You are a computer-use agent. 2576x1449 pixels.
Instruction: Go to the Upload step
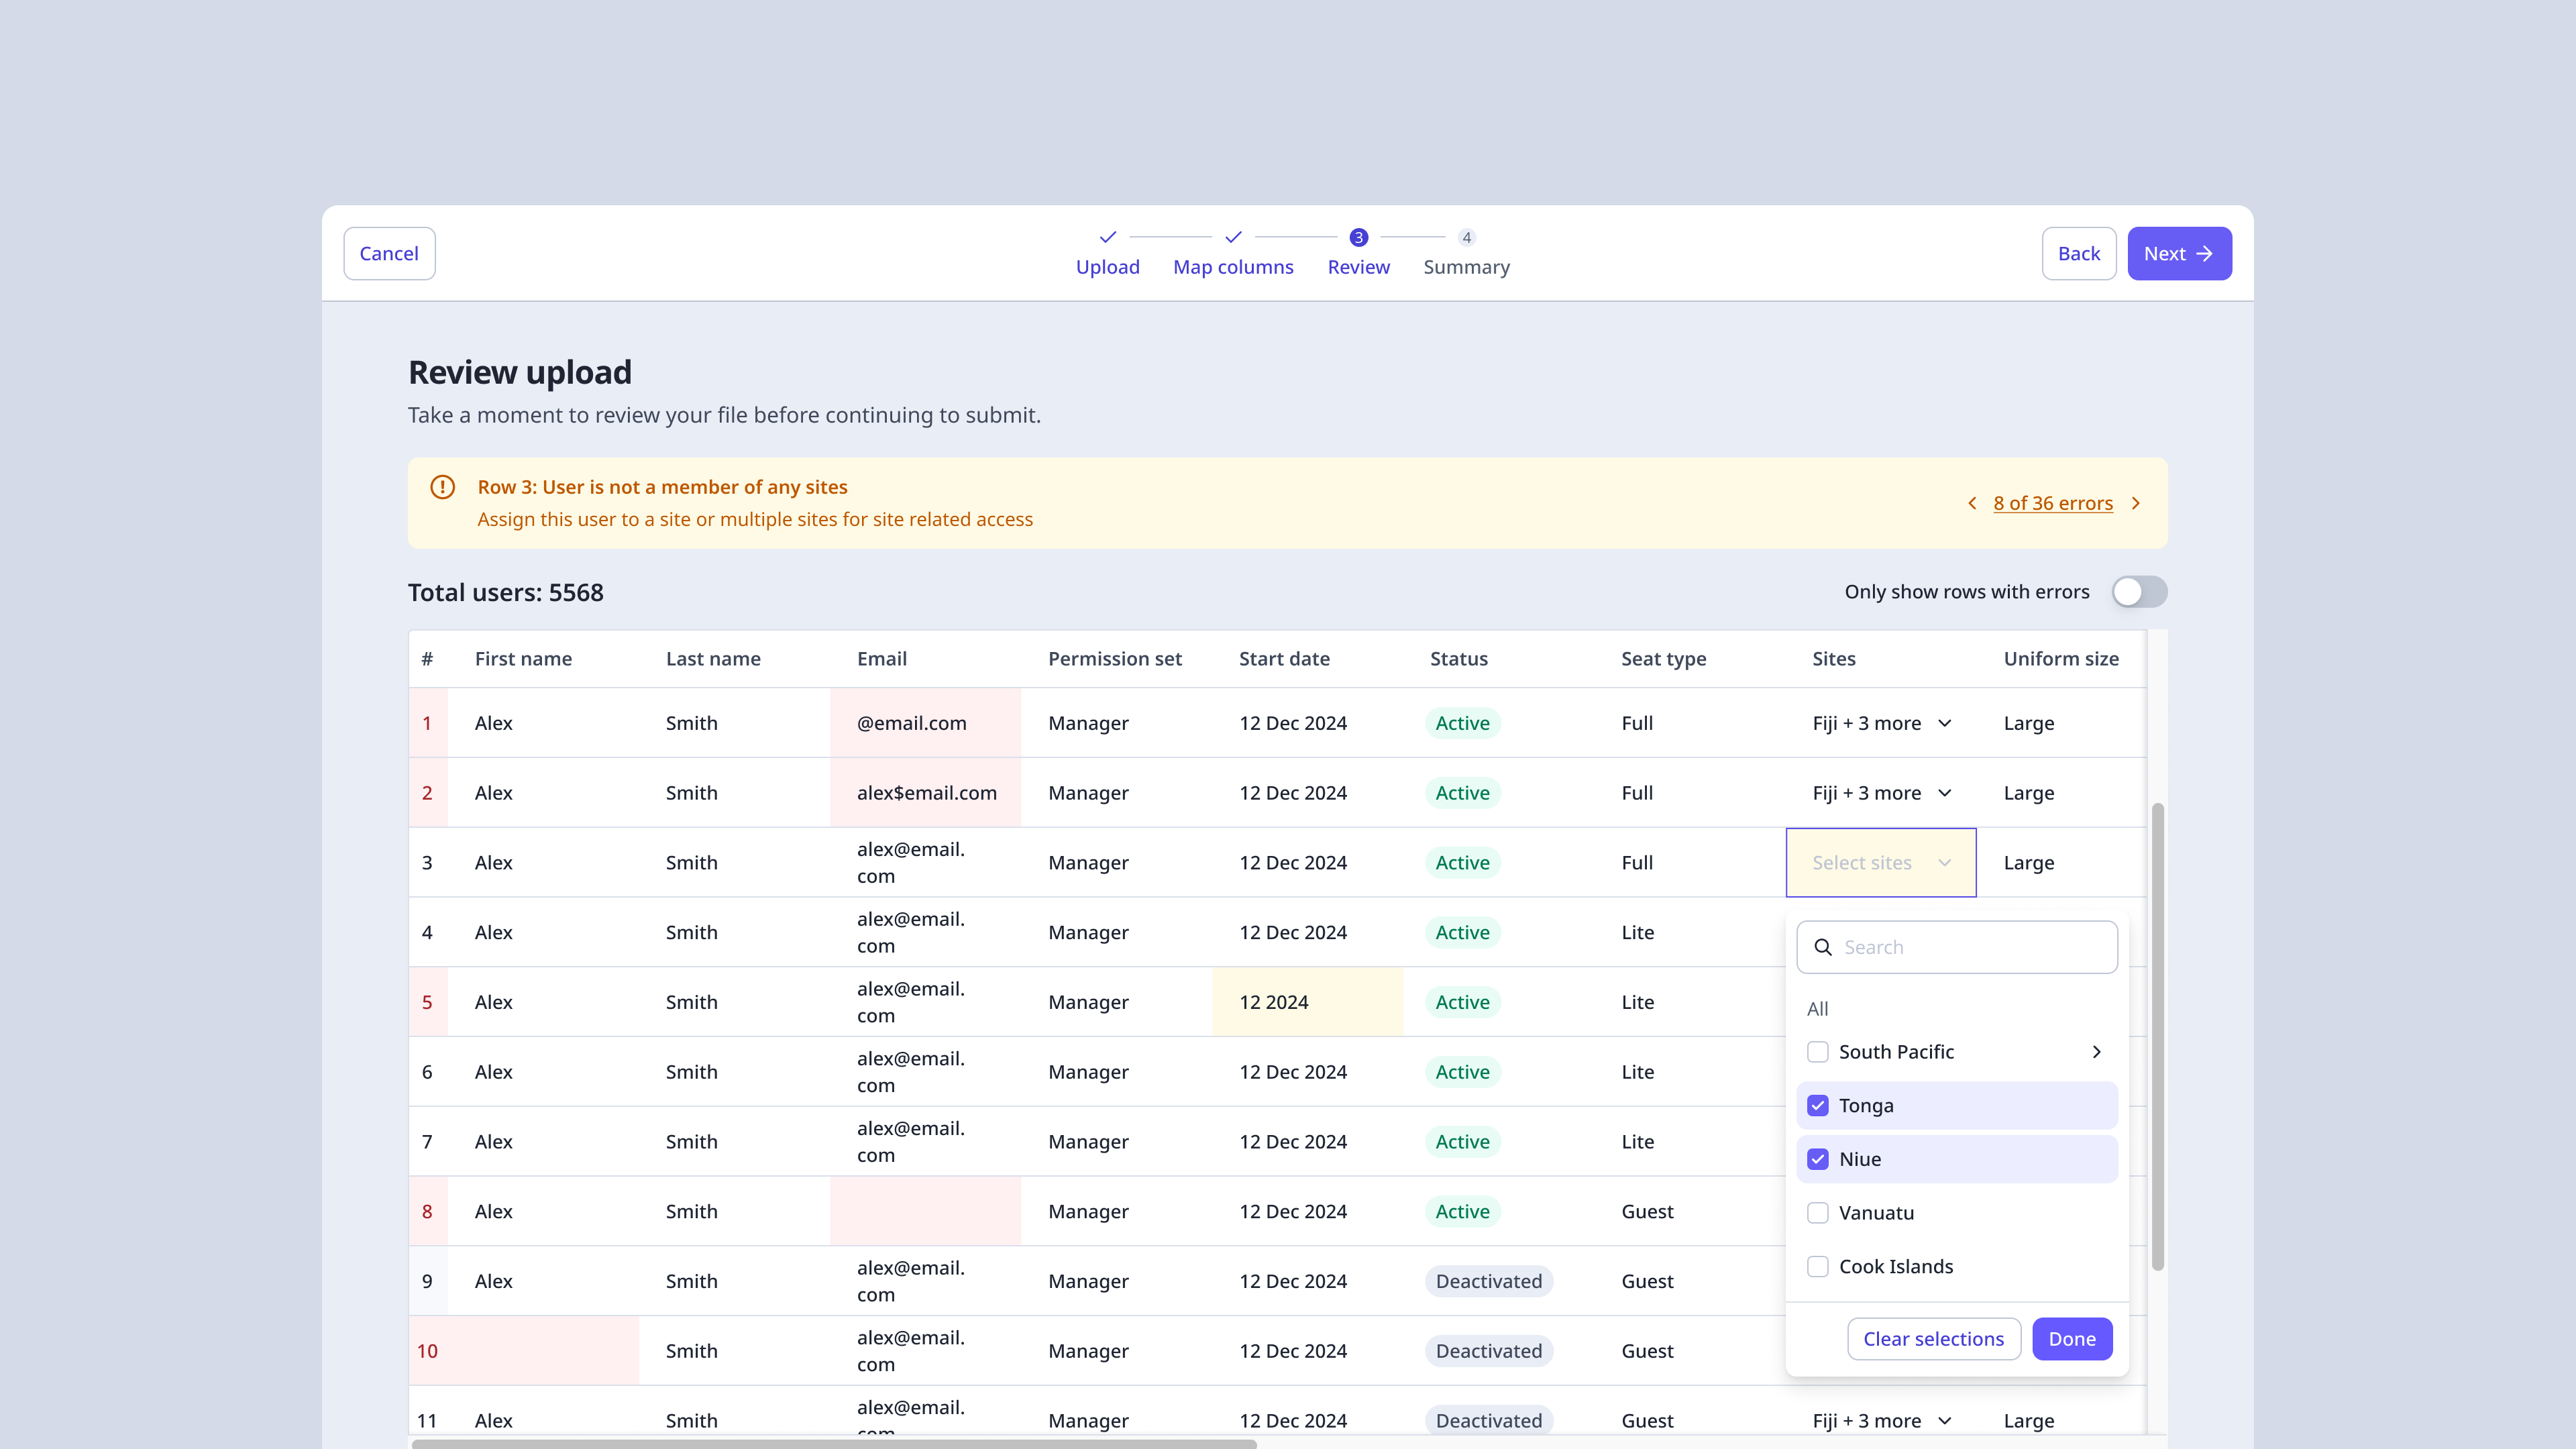coord(1107,267)
